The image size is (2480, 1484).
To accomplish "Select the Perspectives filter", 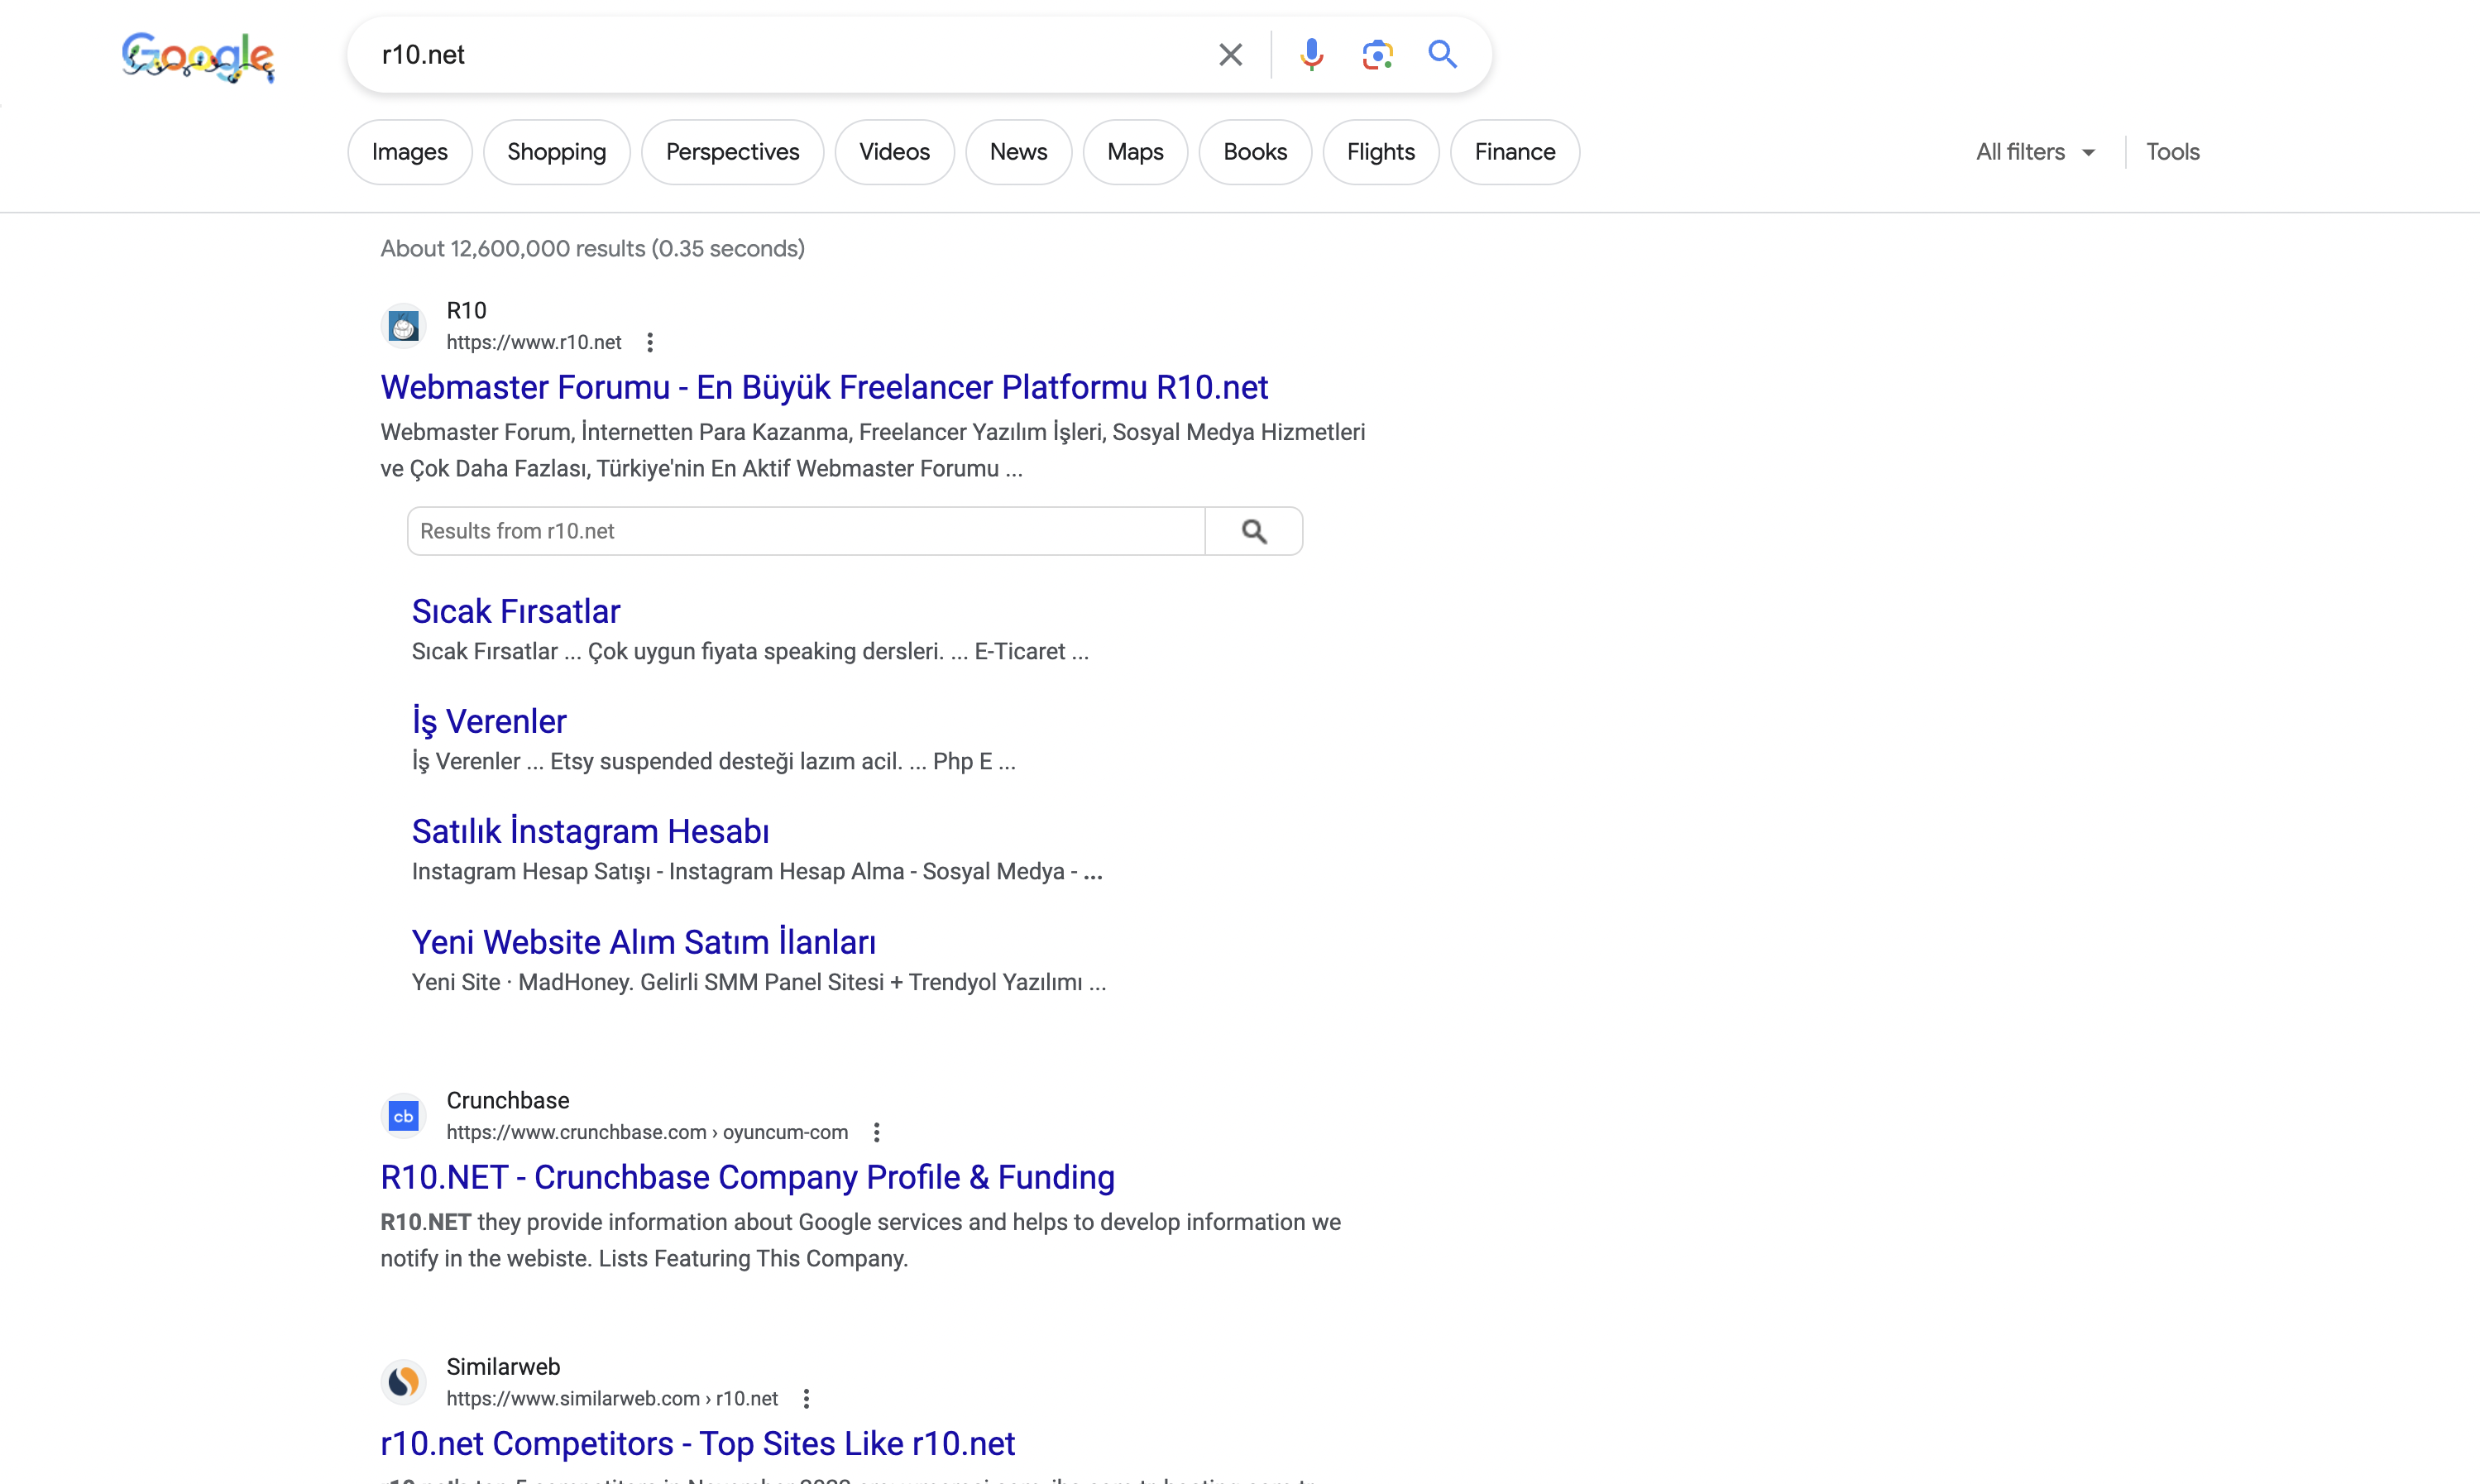I will point(733,152).
